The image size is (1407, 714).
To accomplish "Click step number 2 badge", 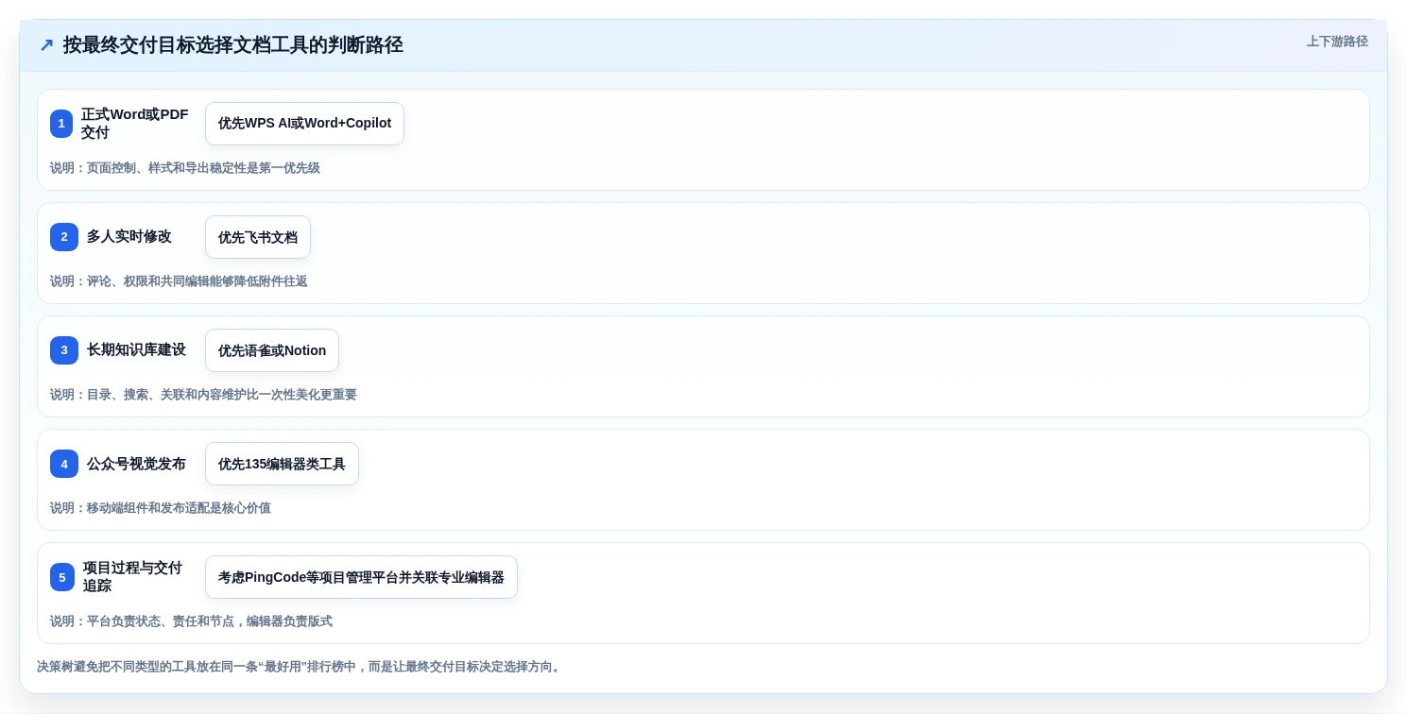I will [64, 237].
